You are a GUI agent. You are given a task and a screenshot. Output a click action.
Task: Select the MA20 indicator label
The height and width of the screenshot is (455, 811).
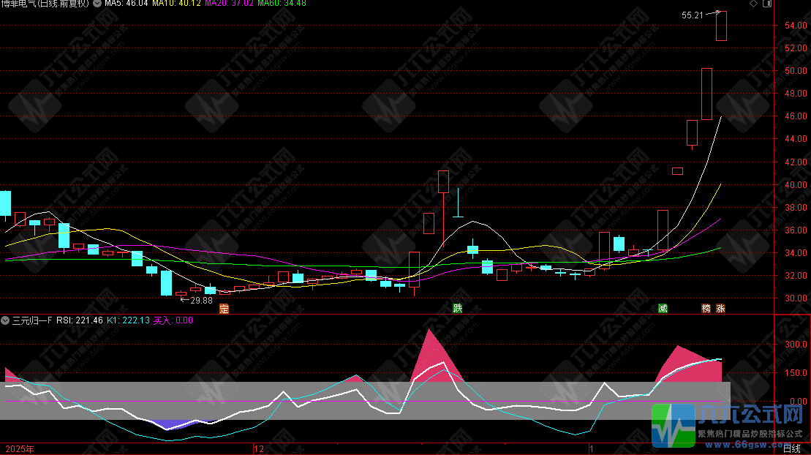[x=228, y=4]
